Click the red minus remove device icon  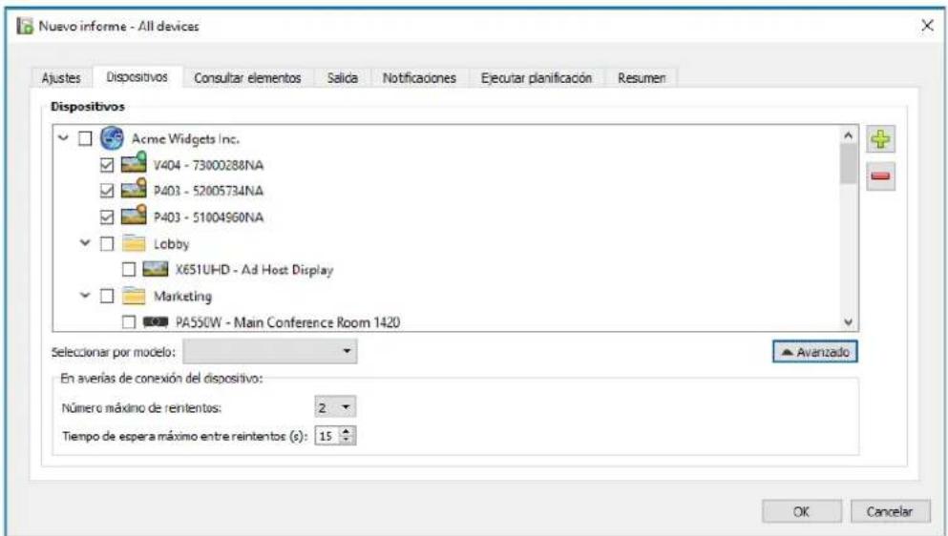[x=880, y=176]
